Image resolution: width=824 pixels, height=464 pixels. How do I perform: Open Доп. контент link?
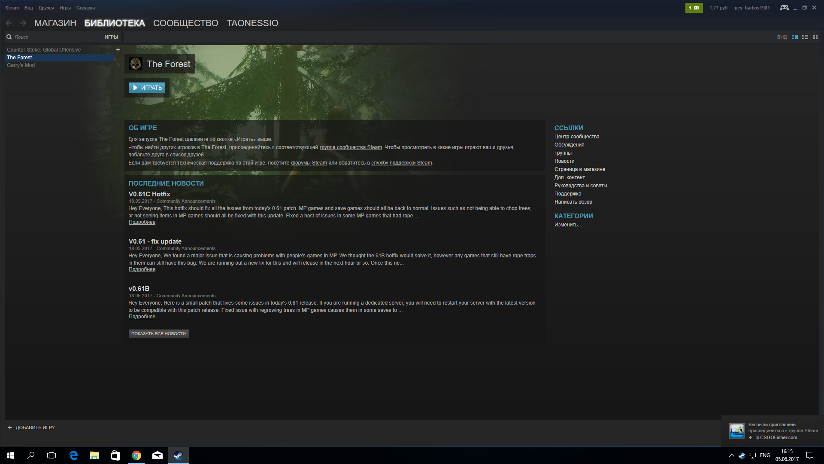(x=570, y=177)
